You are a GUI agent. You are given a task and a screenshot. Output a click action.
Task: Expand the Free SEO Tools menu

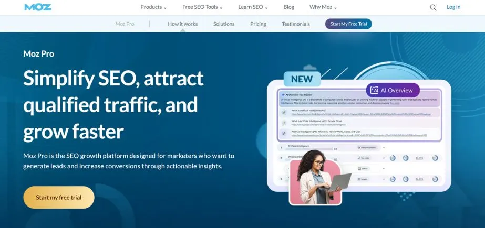(202, 7)
